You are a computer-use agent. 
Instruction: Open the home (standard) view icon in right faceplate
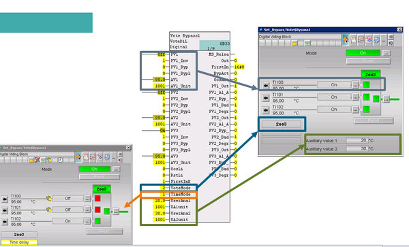346,40
